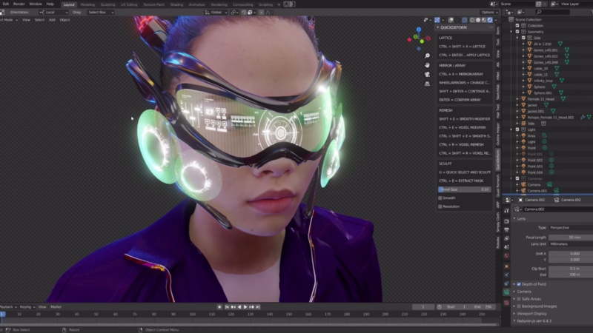
Task: Click the Focal Length 50 mm field
Action: 571,238
